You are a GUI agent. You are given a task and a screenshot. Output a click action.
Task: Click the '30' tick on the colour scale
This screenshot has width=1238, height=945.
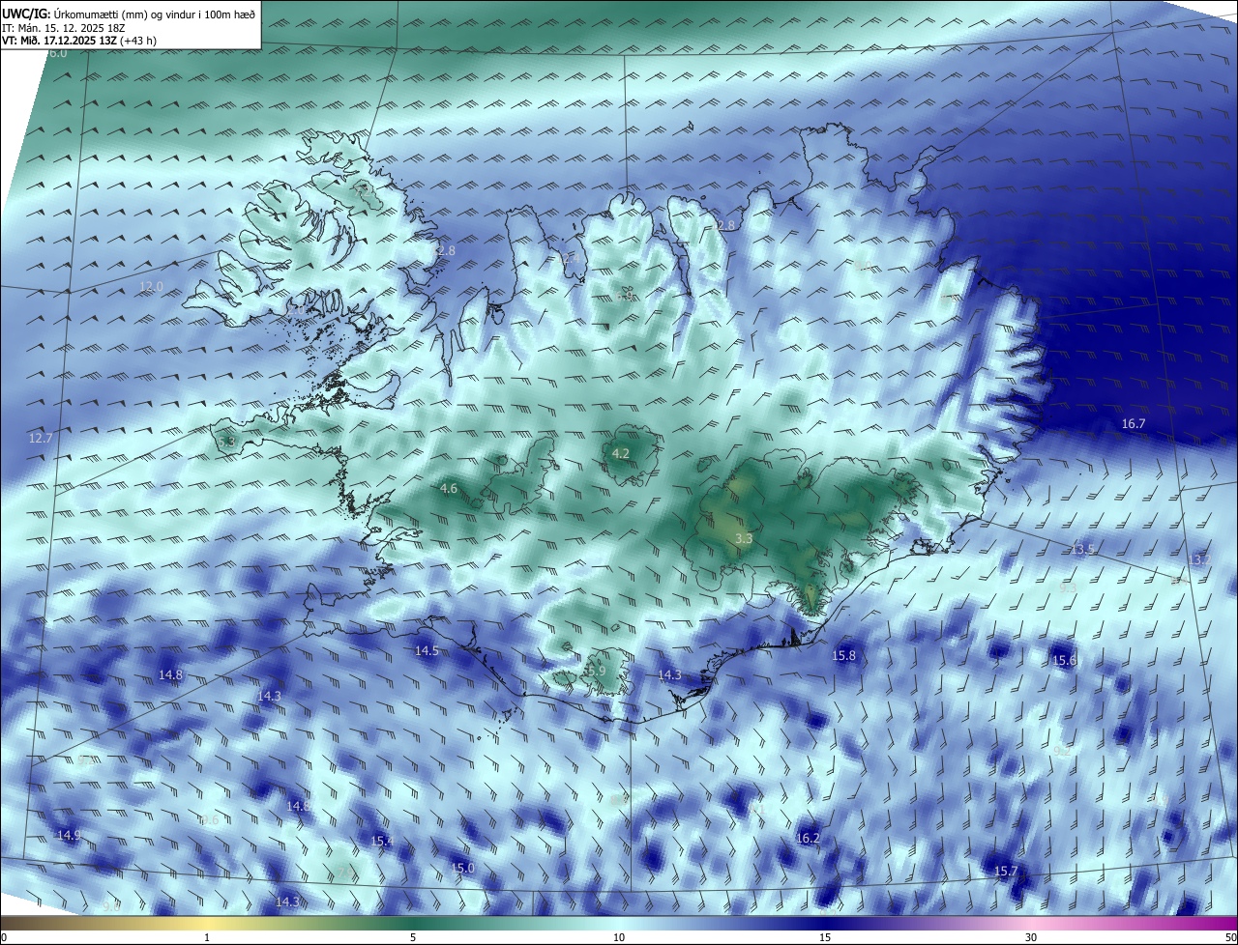coord(1031,938)
